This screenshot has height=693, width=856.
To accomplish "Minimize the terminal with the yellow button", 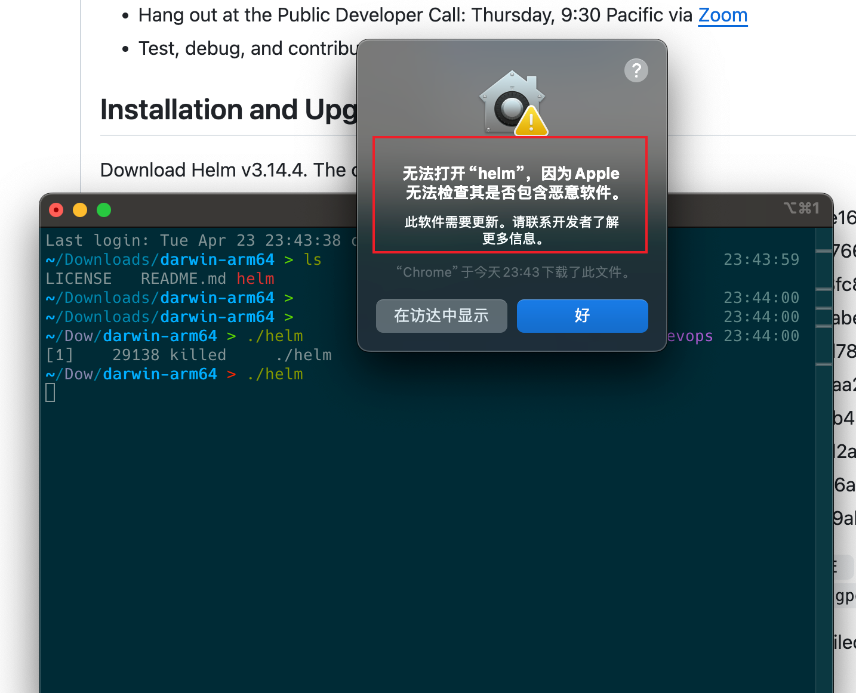I will [x=80, y=210].
